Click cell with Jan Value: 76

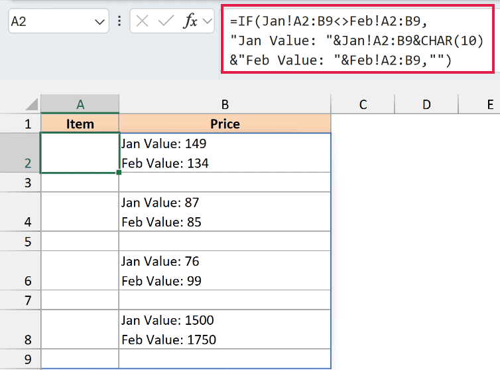[225, 270]
